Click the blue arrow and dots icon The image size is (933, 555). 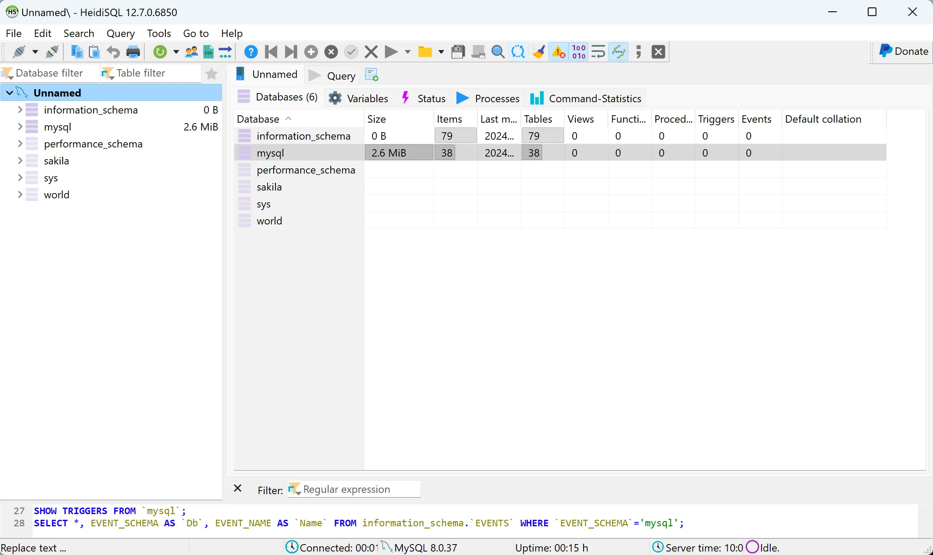point(225,52)
